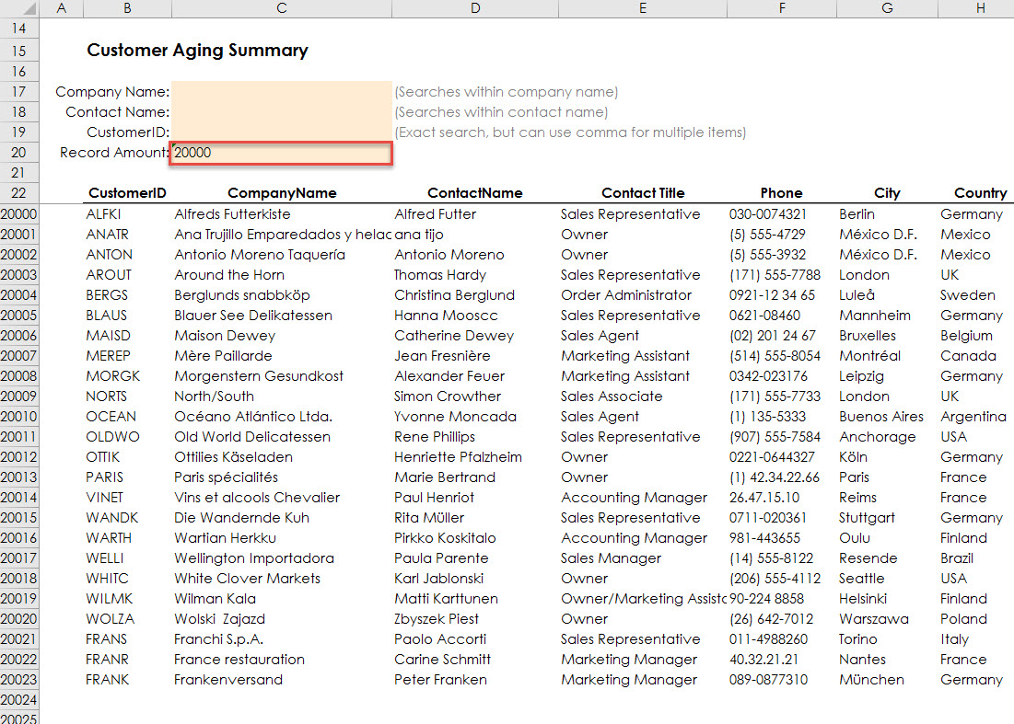Image resolution: width=1014 pixels, height=724 pixels.
Task: Click the Select All corner triangle
Action: coord(28,9)
